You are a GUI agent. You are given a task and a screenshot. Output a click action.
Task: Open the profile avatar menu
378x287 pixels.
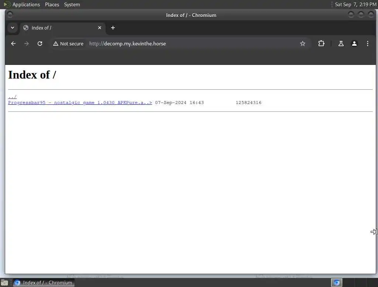pos(354,44)
